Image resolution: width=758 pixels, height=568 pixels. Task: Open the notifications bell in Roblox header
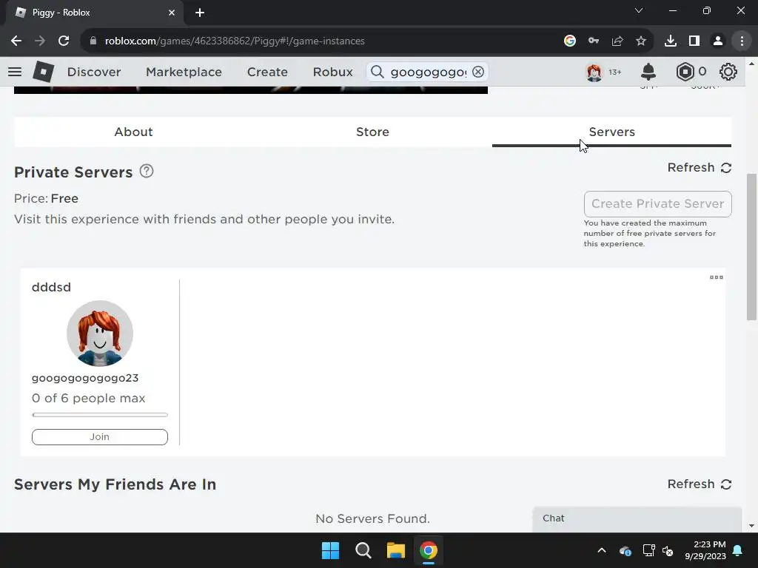point(648,72)
